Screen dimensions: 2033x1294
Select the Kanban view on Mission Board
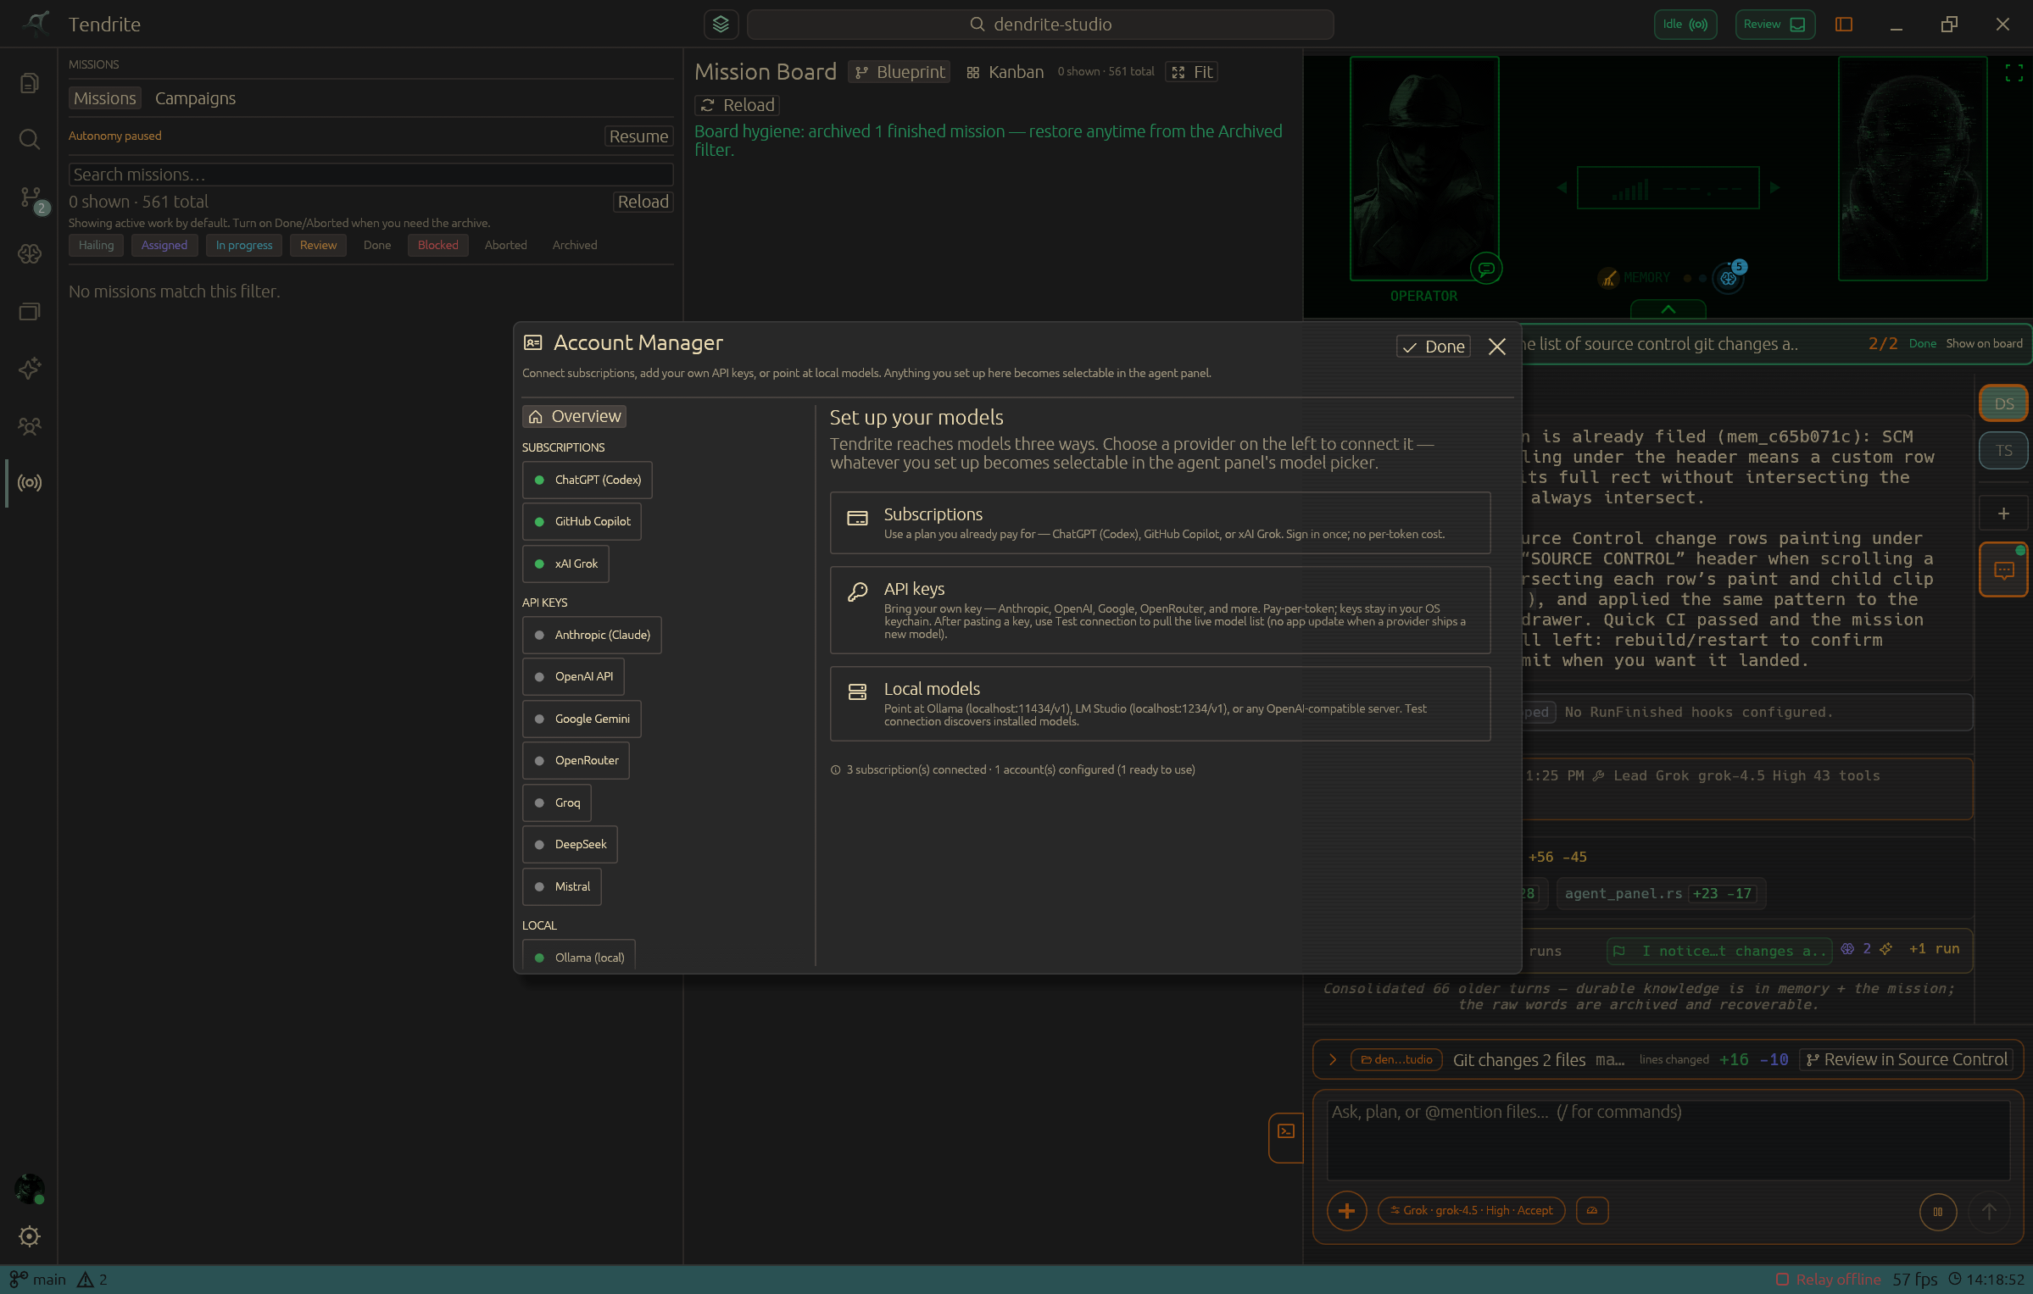coord(1005,72)
